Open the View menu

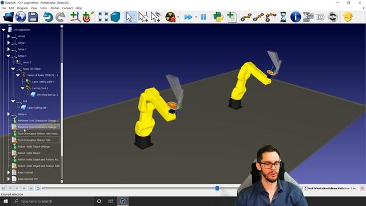click(34, 8)
